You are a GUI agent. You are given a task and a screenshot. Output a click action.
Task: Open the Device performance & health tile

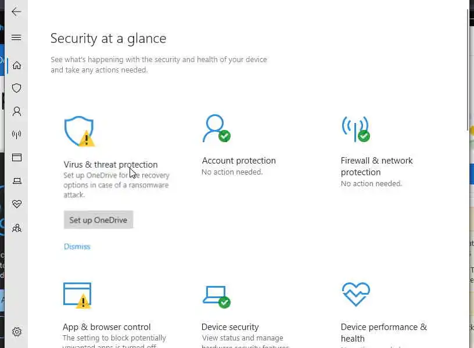pos(383,327)
